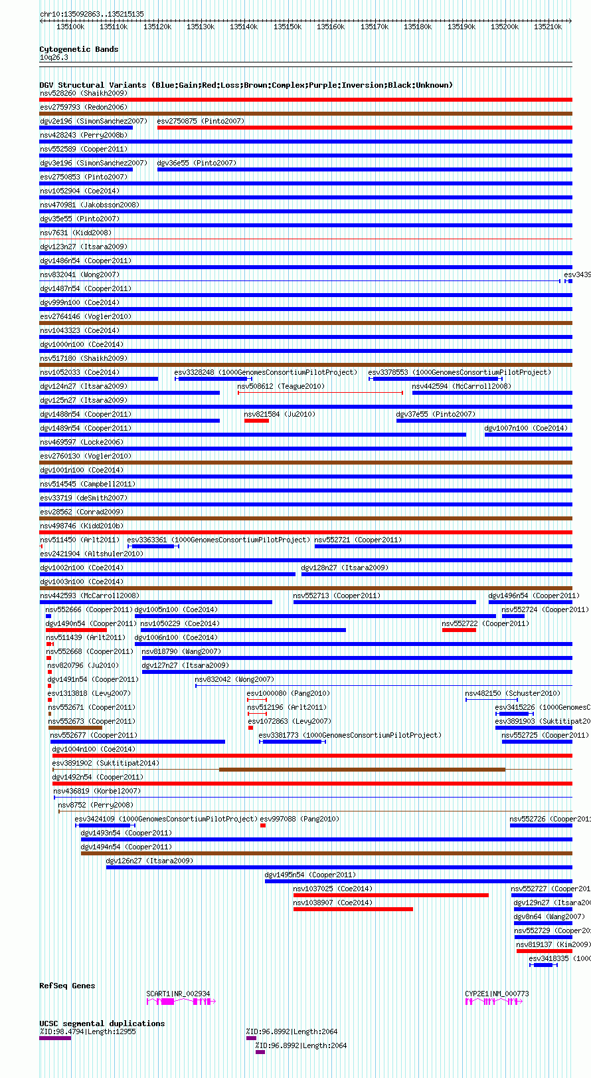Click esv3424109 1000 Genomes variant label
This screenshot has height=1078, width=591.
(166, 819)
